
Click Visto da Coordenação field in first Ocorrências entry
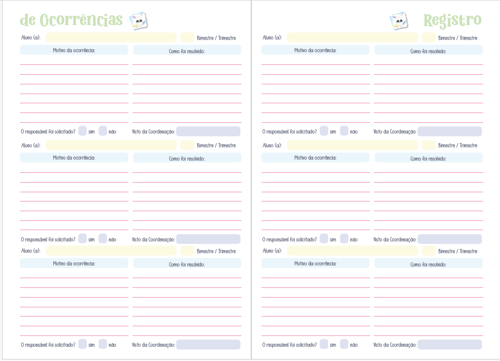coord(208,131)
